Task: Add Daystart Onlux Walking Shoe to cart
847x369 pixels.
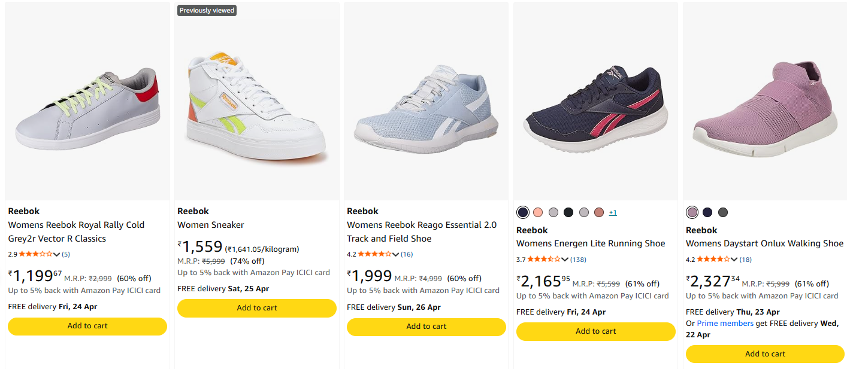Action: (765, 354)
